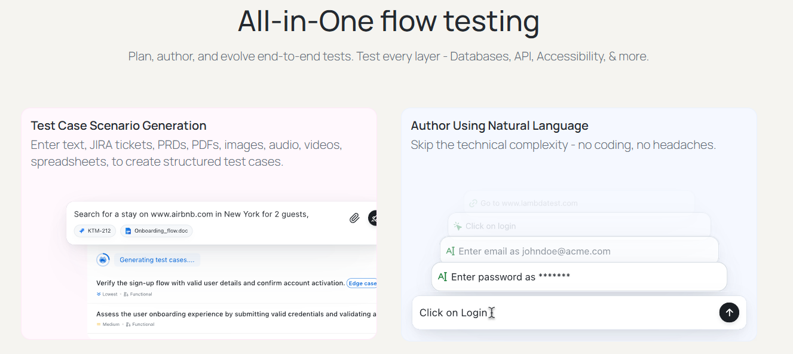Screen dimensions: 793x354
Task: Click the Functional label in the Lowest row
Action: (x=142, y=294)
